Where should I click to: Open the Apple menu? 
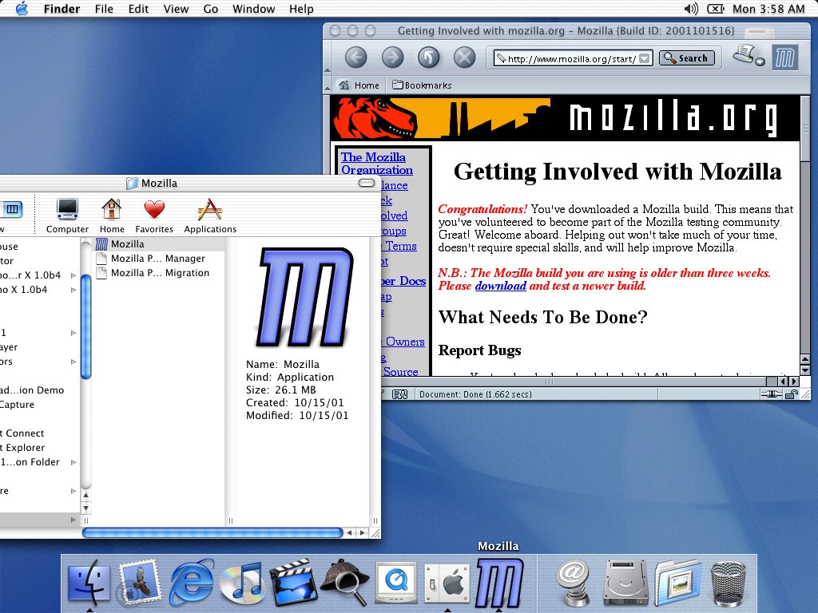coord(22,9)
